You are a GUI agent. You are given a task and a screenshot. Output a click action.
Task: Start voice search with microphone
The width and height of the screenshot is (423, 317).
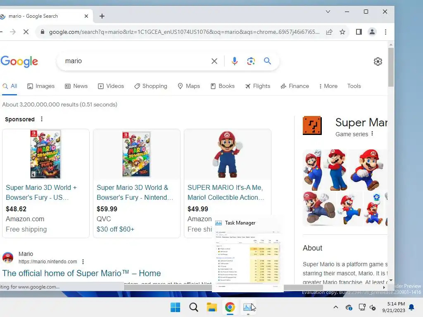pyautogui.click(x=235, y=61)
